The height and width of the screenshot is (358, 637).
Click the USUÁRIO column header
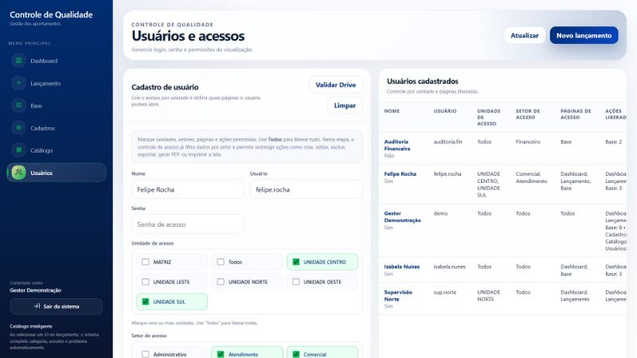pyautogui.click(x=445, y=111)
